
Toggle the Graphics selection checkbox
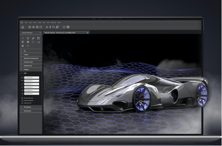pos(22,100)
